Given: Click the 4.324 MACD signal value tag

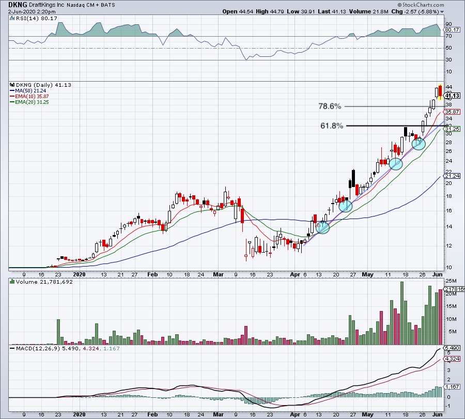Looking at the screenshot, I should coord(452,359).
